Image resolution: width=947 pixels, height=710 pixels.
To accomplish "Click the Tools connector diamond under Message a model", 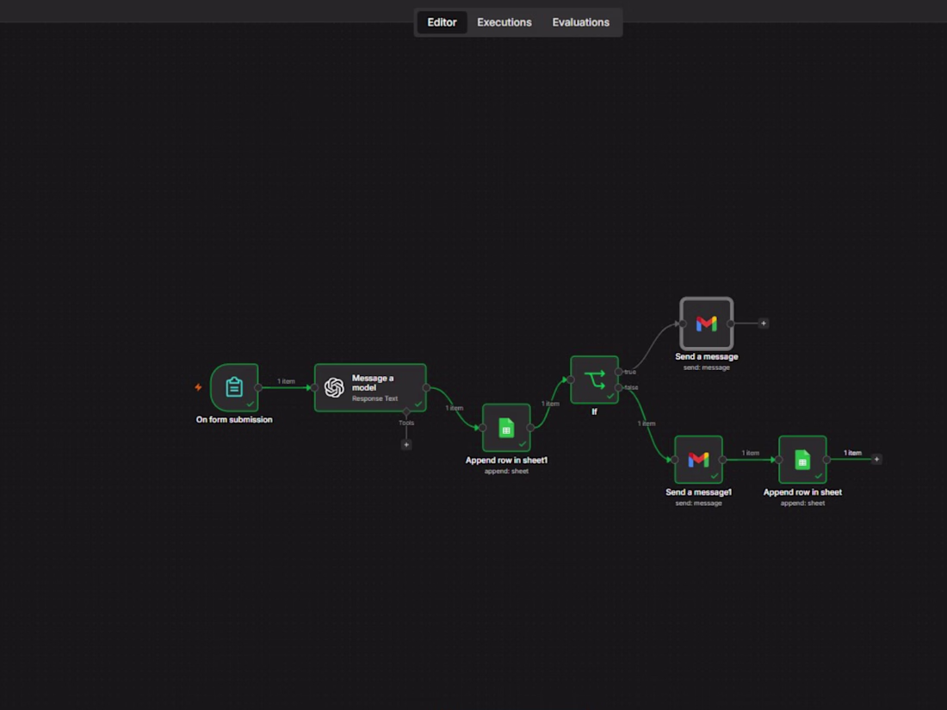I will pos(406,411).
